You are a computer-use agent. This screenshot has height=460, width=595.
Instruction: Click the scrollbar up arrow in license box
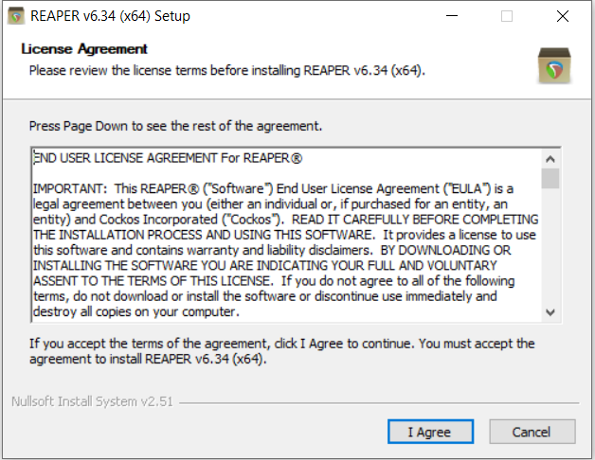[x=550, y=159]
